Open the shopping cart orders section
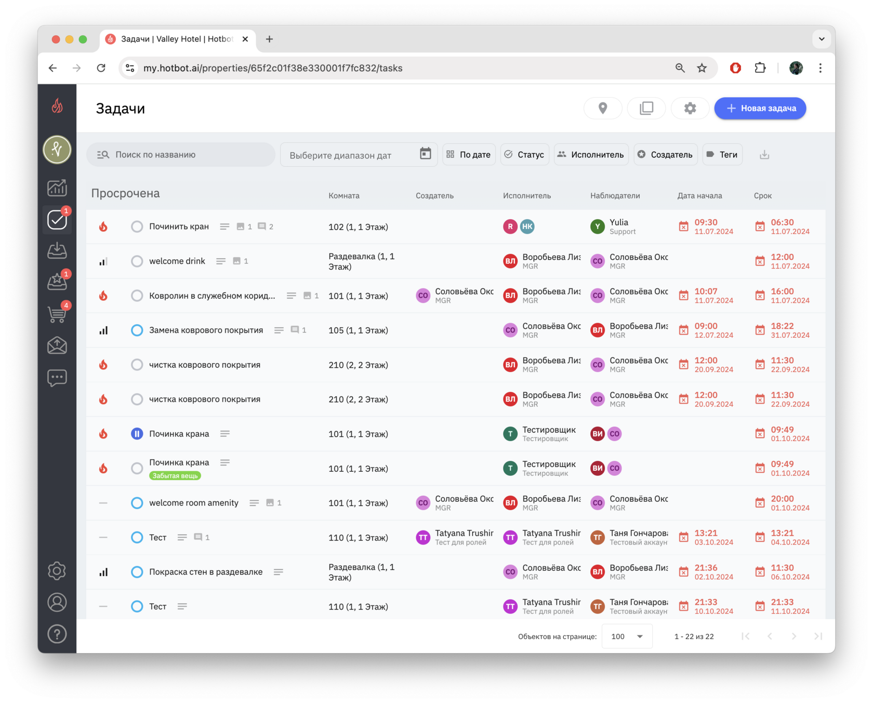This screenshot has width=873, height=703. (x=57, y=313)
